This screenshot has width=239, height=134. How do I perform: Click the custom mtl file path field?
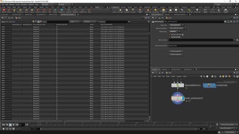coord(201,40)
